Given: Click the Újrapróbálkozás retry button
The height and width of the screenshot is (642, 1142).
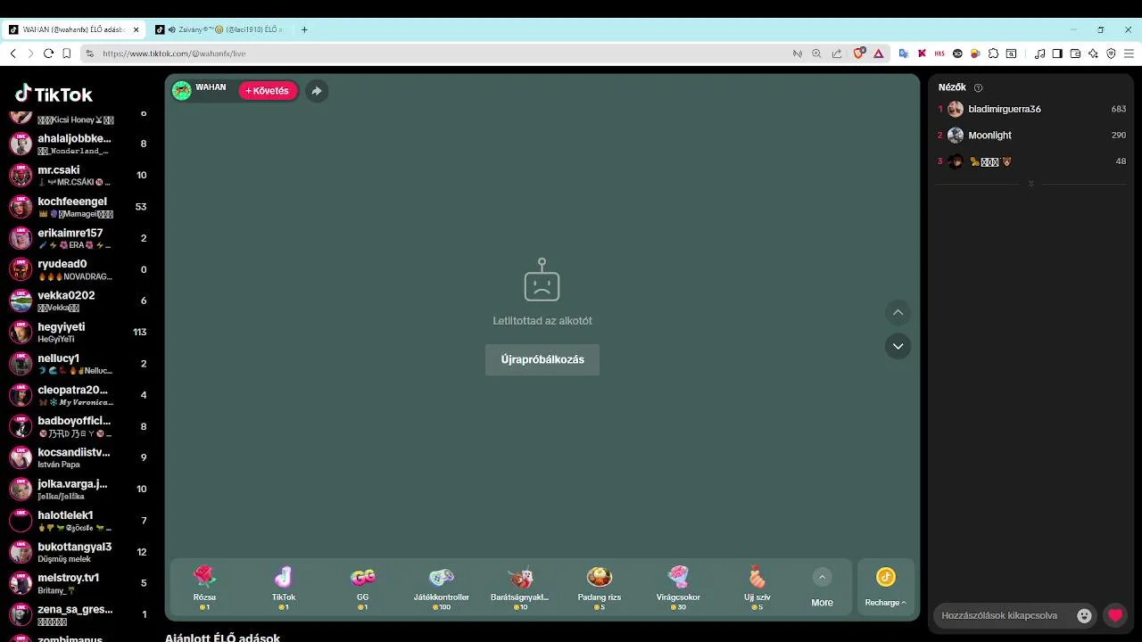Looking at the screenshot, I should pyautogui.click(x=542, y=359).
